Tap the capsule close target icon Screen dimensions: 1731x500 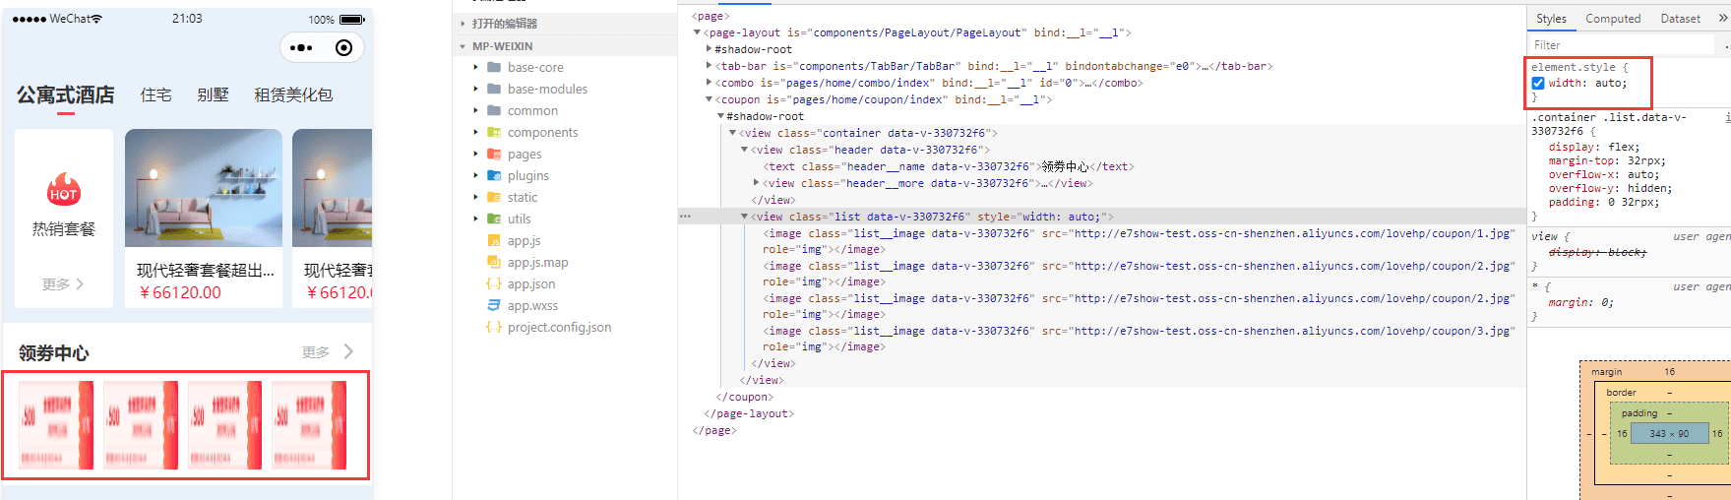[343, 47]
